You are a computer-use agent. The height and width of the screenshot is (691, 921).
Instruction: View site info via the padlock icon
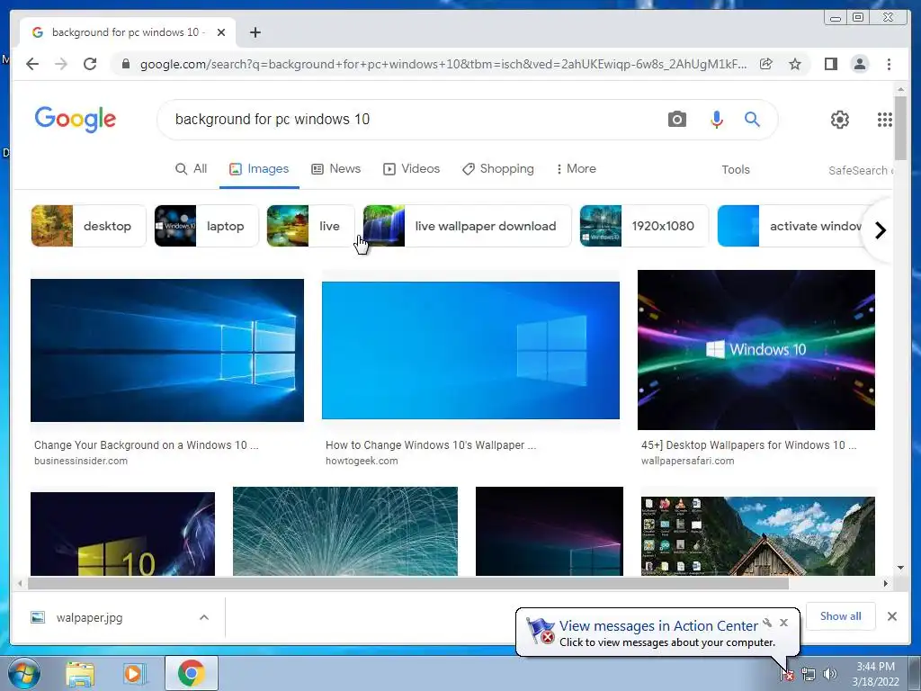125,64
